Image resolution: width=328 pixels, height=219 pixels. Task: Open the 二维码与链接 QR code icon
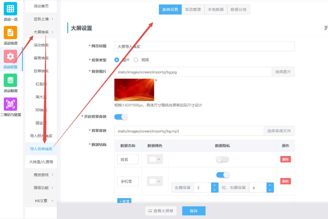point(10,104)
